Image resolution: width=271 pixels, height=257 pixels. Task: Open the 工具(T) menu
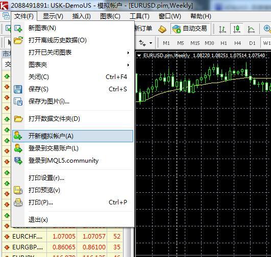139,16
